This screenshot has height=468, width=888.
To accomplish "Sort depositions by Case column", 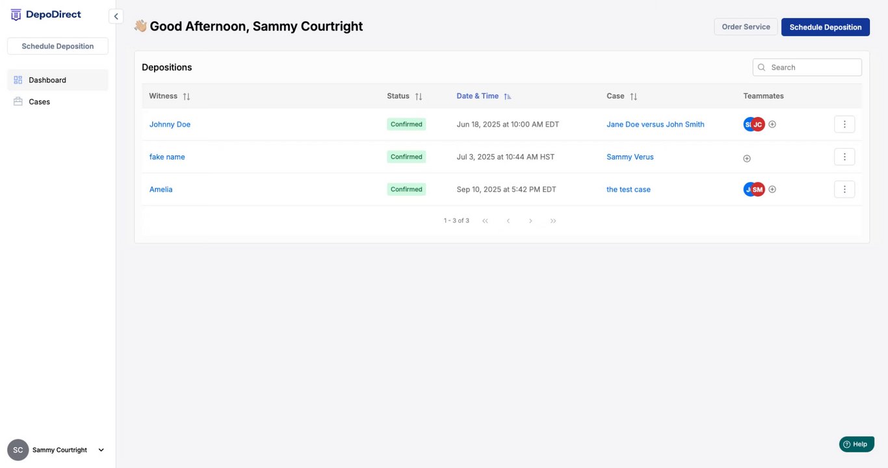I will 633,96.
